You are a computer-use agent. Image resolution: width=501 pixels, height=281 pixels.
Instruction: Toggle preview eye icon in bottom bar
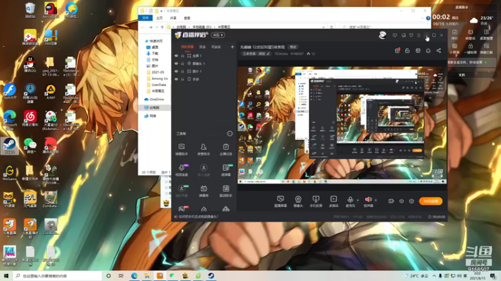(401, 201)
